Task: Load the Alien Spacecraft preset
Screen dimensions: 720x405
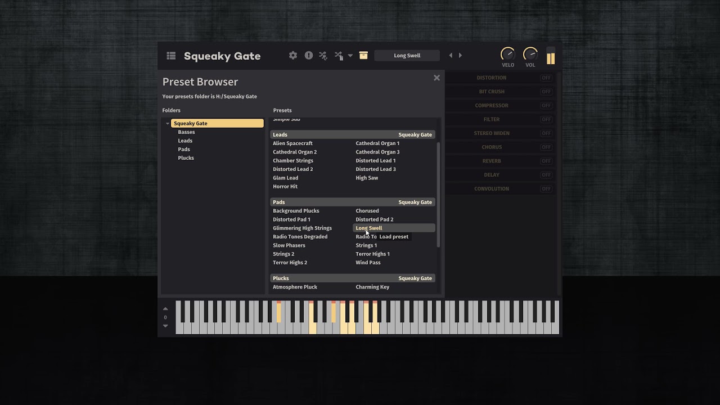Action: [x=292, y=143]
